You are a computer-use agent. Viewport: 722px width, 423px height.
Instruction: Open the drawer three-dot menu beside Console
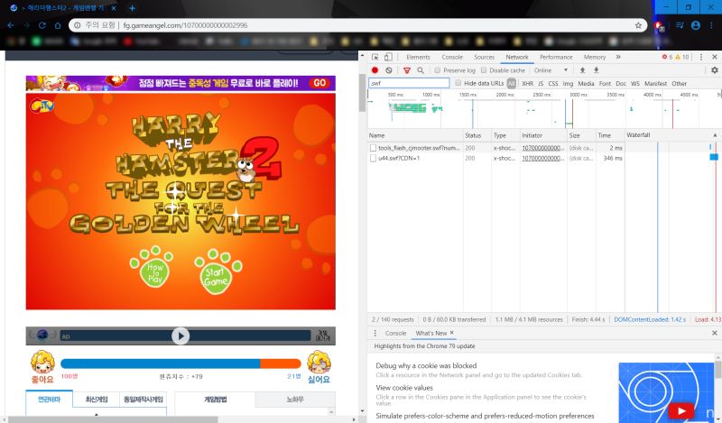(x=375, y=333)
